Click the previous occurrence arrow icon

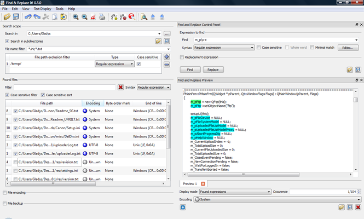click(x=162, y=17)
